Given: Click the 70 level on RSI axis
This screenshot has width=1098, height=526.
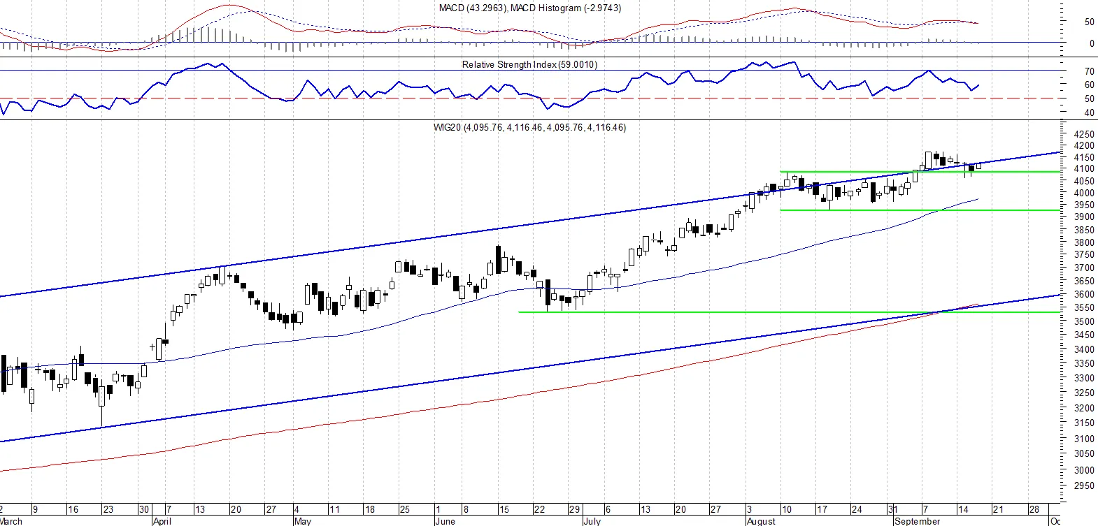Looking at the screenshot, I should point(1089,71).
